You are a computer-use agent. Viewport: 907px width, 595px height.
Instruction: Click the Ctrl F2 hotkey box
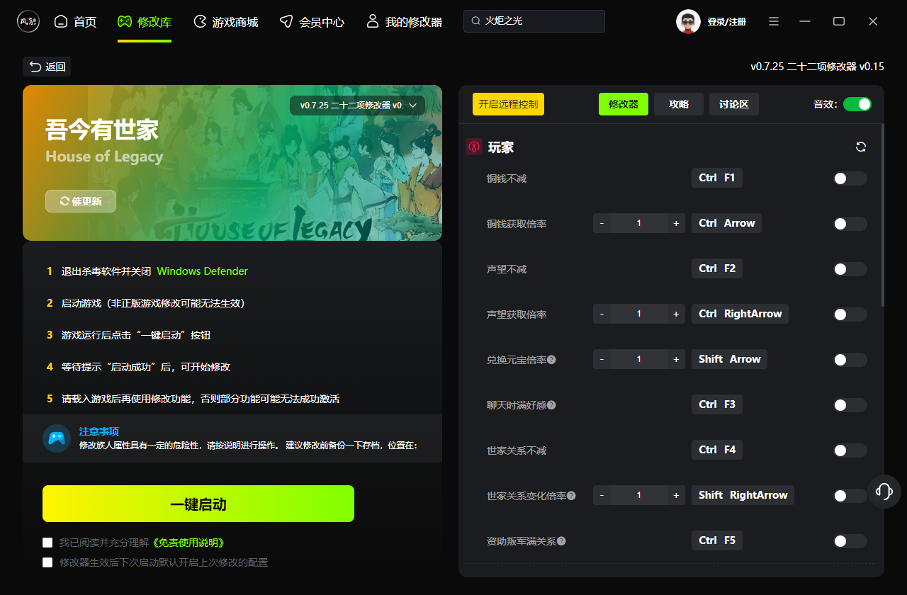tap(717, 268)
